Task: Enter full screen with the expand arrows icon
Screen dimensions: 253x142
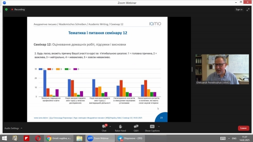Action: click(x=248, y=9)
